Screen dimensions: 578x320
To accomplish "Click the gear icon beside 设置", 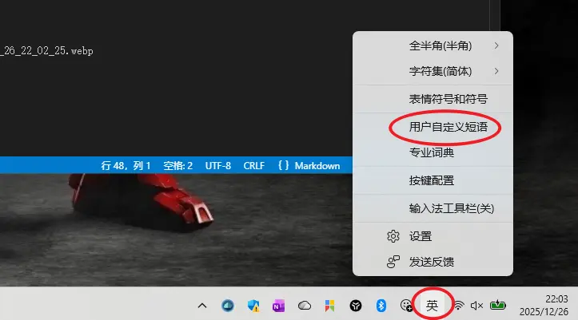I will coord(393,236).
